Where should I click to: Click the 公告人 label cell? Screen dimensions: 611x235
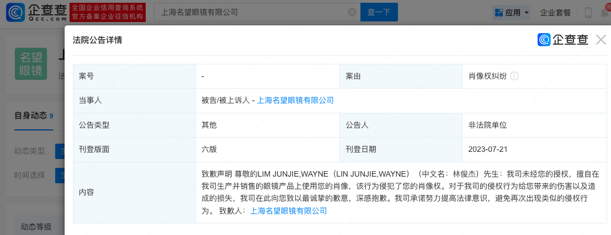pyautogui.click(x=401, y=125)
